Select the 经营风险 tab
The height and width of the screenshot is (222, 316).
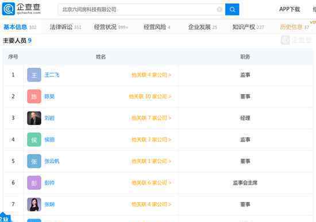tap(157, 27)
